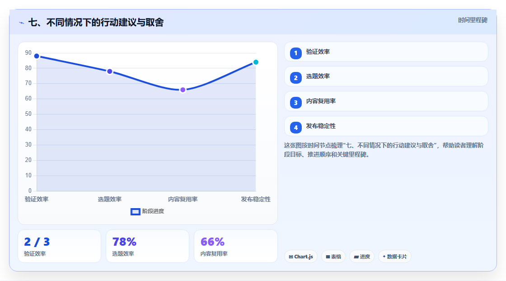506x281 pixels.
Task: Click the 验证效率 data point on chart
Action: coord(37,56)
